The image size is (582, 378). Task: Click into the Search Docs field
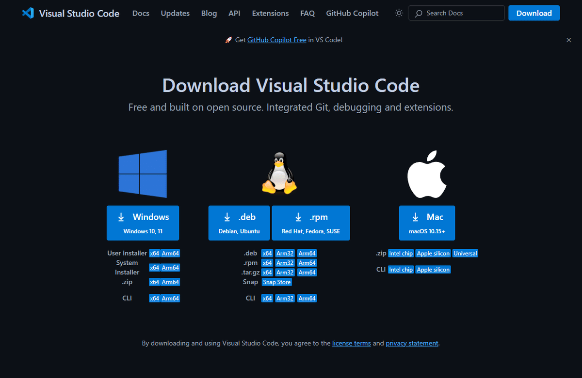point(456,13)
